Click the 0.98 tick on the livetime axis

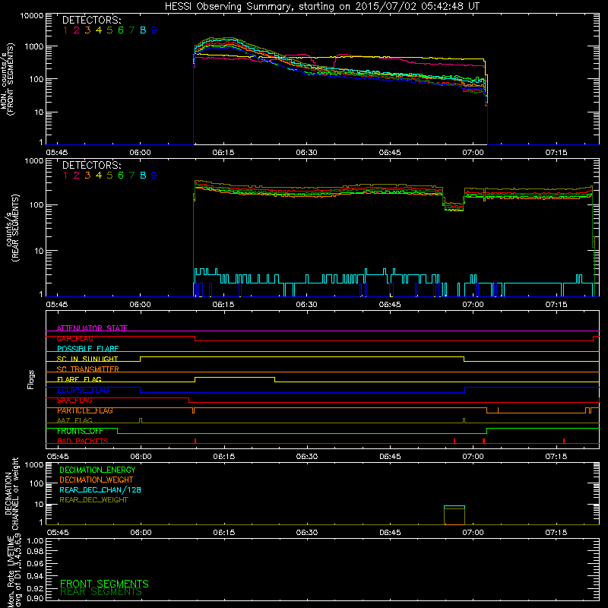click(x=35, y=551)
